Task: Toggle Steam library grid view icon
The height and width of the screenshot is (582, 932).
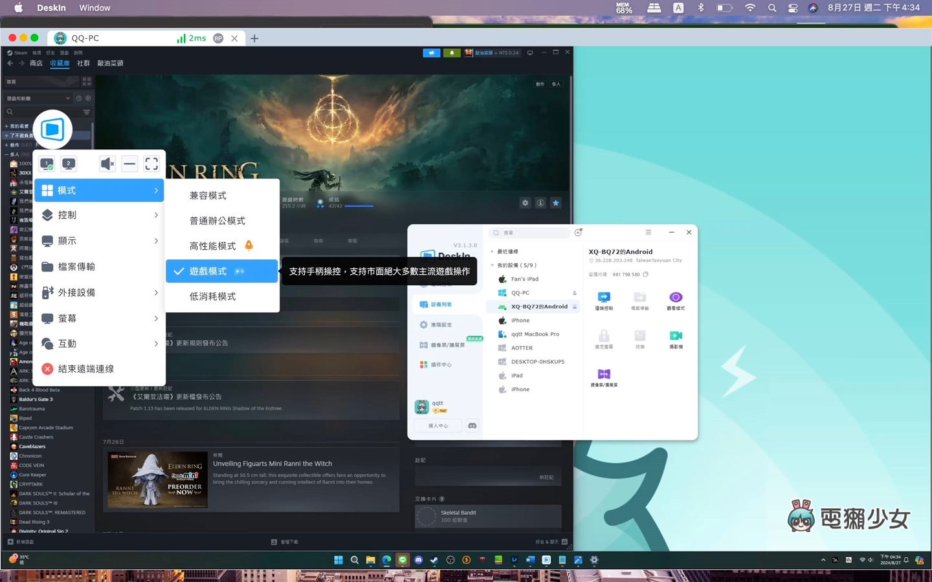Action: (x=87, y=81)
